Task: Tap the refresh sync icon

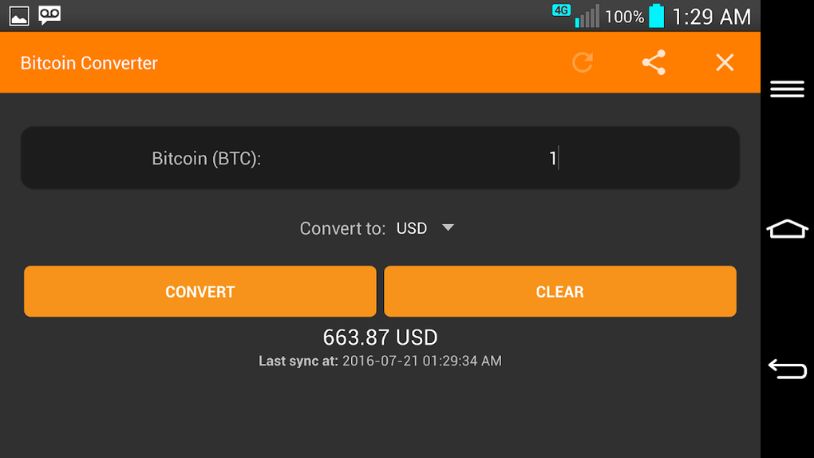Action: 583,62
